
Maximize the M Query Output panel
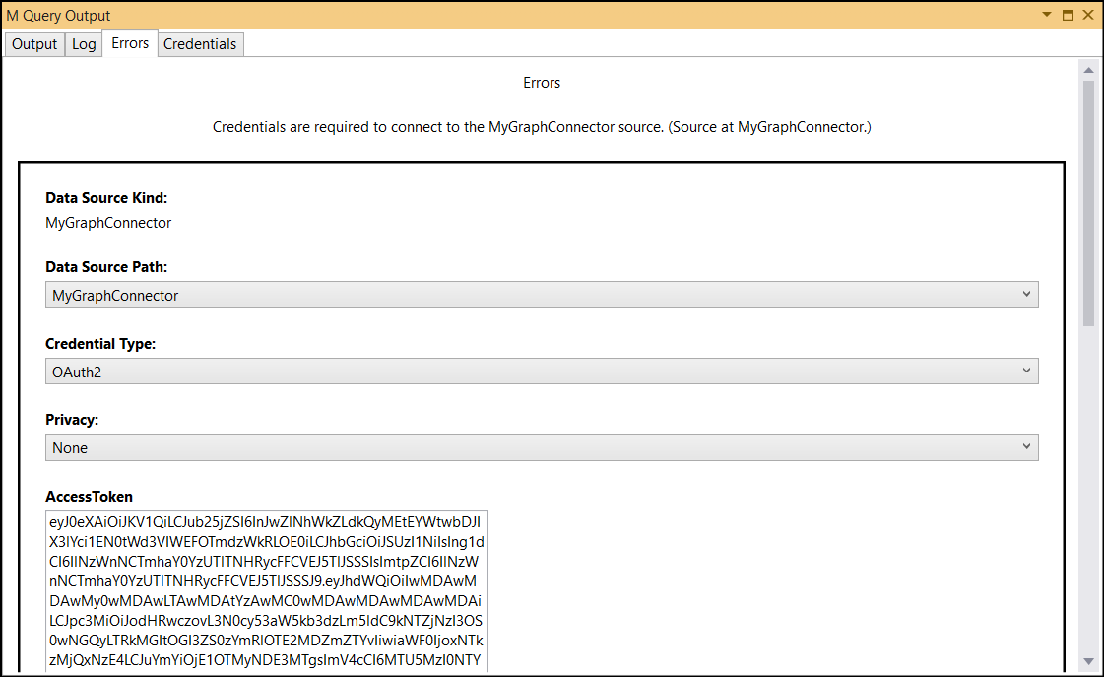click(1069, 15)
